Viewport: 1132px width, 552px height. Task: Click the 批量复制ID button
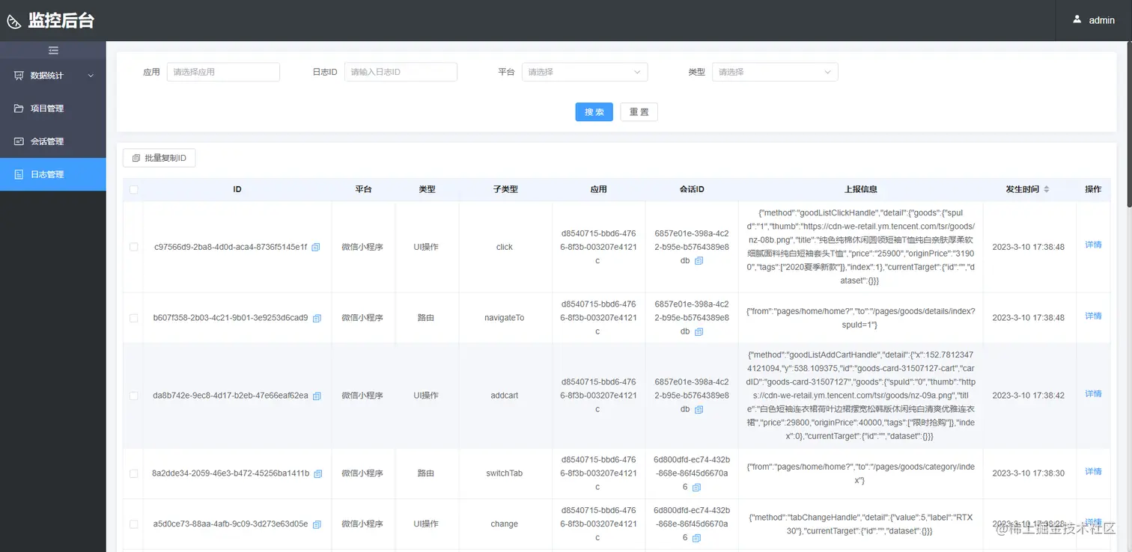(159, 158)
